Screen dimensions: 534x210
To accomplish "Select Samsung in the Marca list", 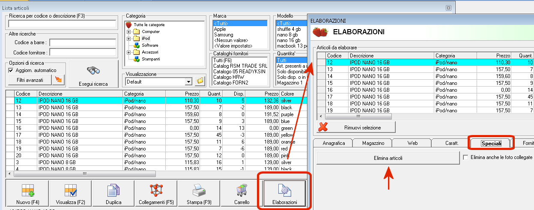I will 224,35.
